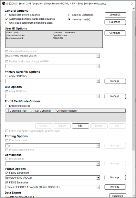Toggle Preview before printing checkbox

click(7, 150)
